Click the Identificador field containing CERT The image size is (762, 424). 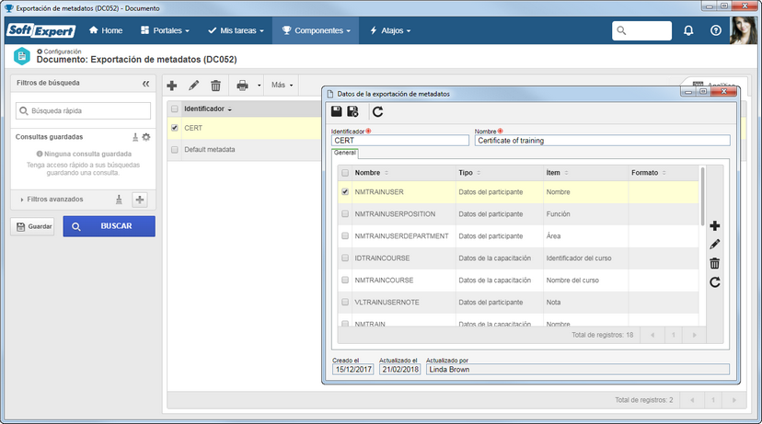[400, 141]
